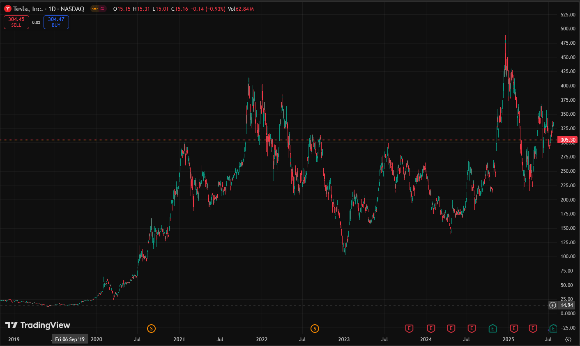Click the 525.00 price axis label
The image size is (580, 346).
click(568, 15)
